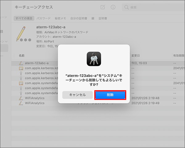Click the magnifier icon in search field
The height and width of the screenshot is (148, 185).
[127, 7]
